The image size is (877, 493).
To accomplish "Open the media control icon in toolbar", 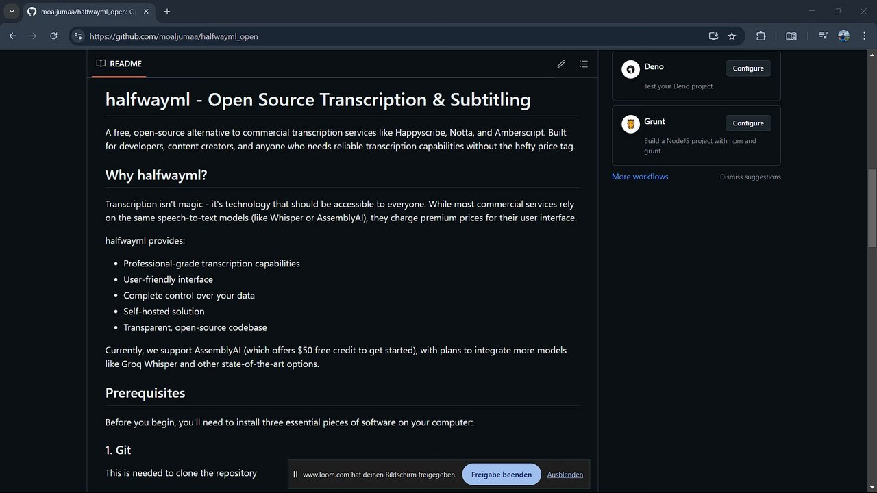I will (823, 36).
